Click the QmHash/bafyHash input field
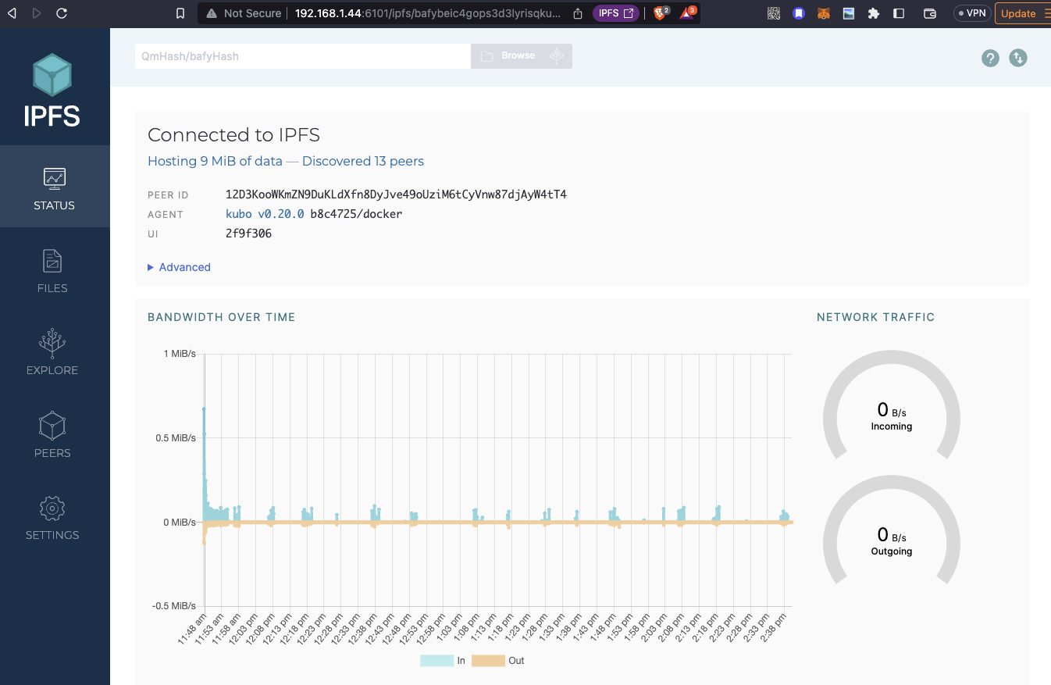The image size is (1051, 685). 302,56
